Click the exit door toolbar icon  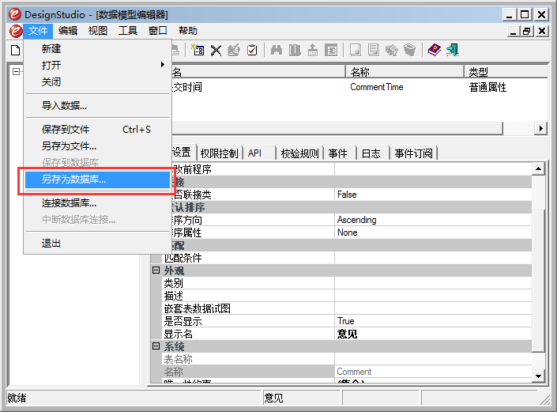pos(453,50)
